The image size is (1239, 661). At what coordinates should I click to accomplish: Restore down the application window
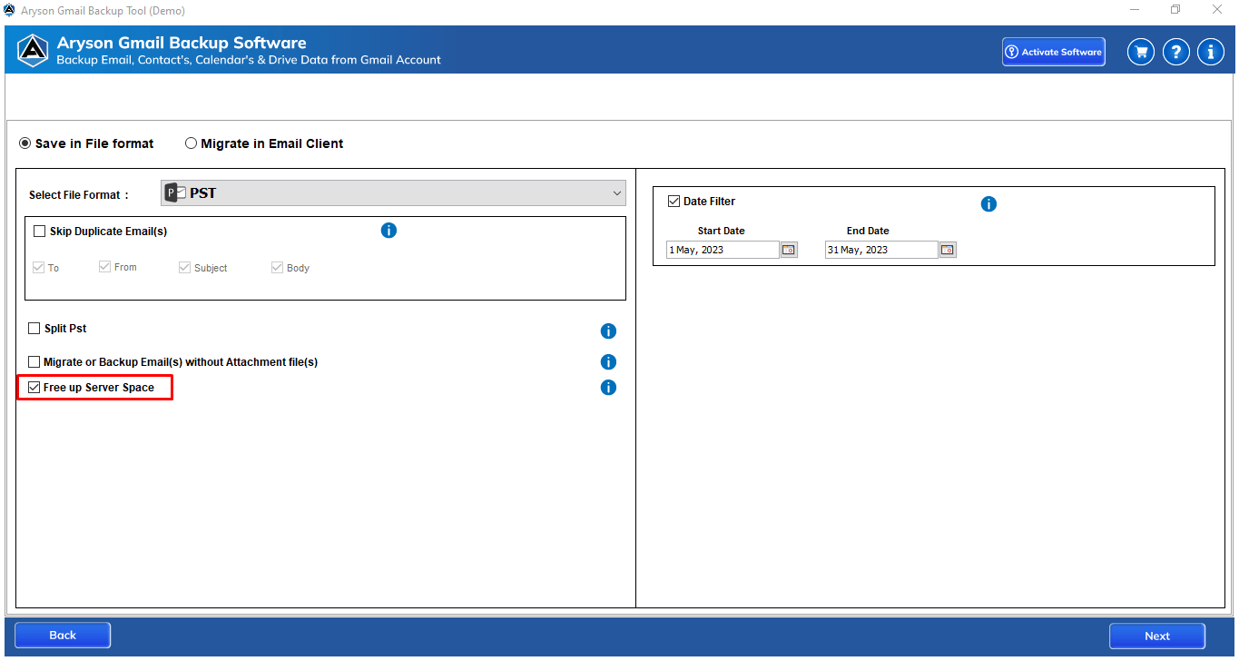1175,10
